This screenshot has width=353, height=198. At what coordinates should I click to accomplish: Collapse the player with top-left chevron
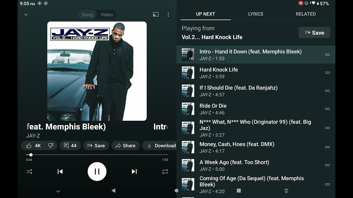tap(26, 15)
